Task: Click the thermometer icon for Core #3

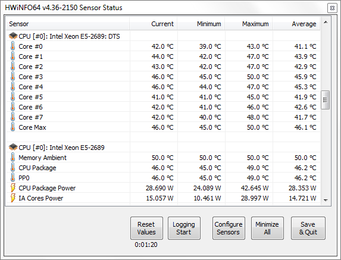Action: pyautogui.click(x=13, y=77)
